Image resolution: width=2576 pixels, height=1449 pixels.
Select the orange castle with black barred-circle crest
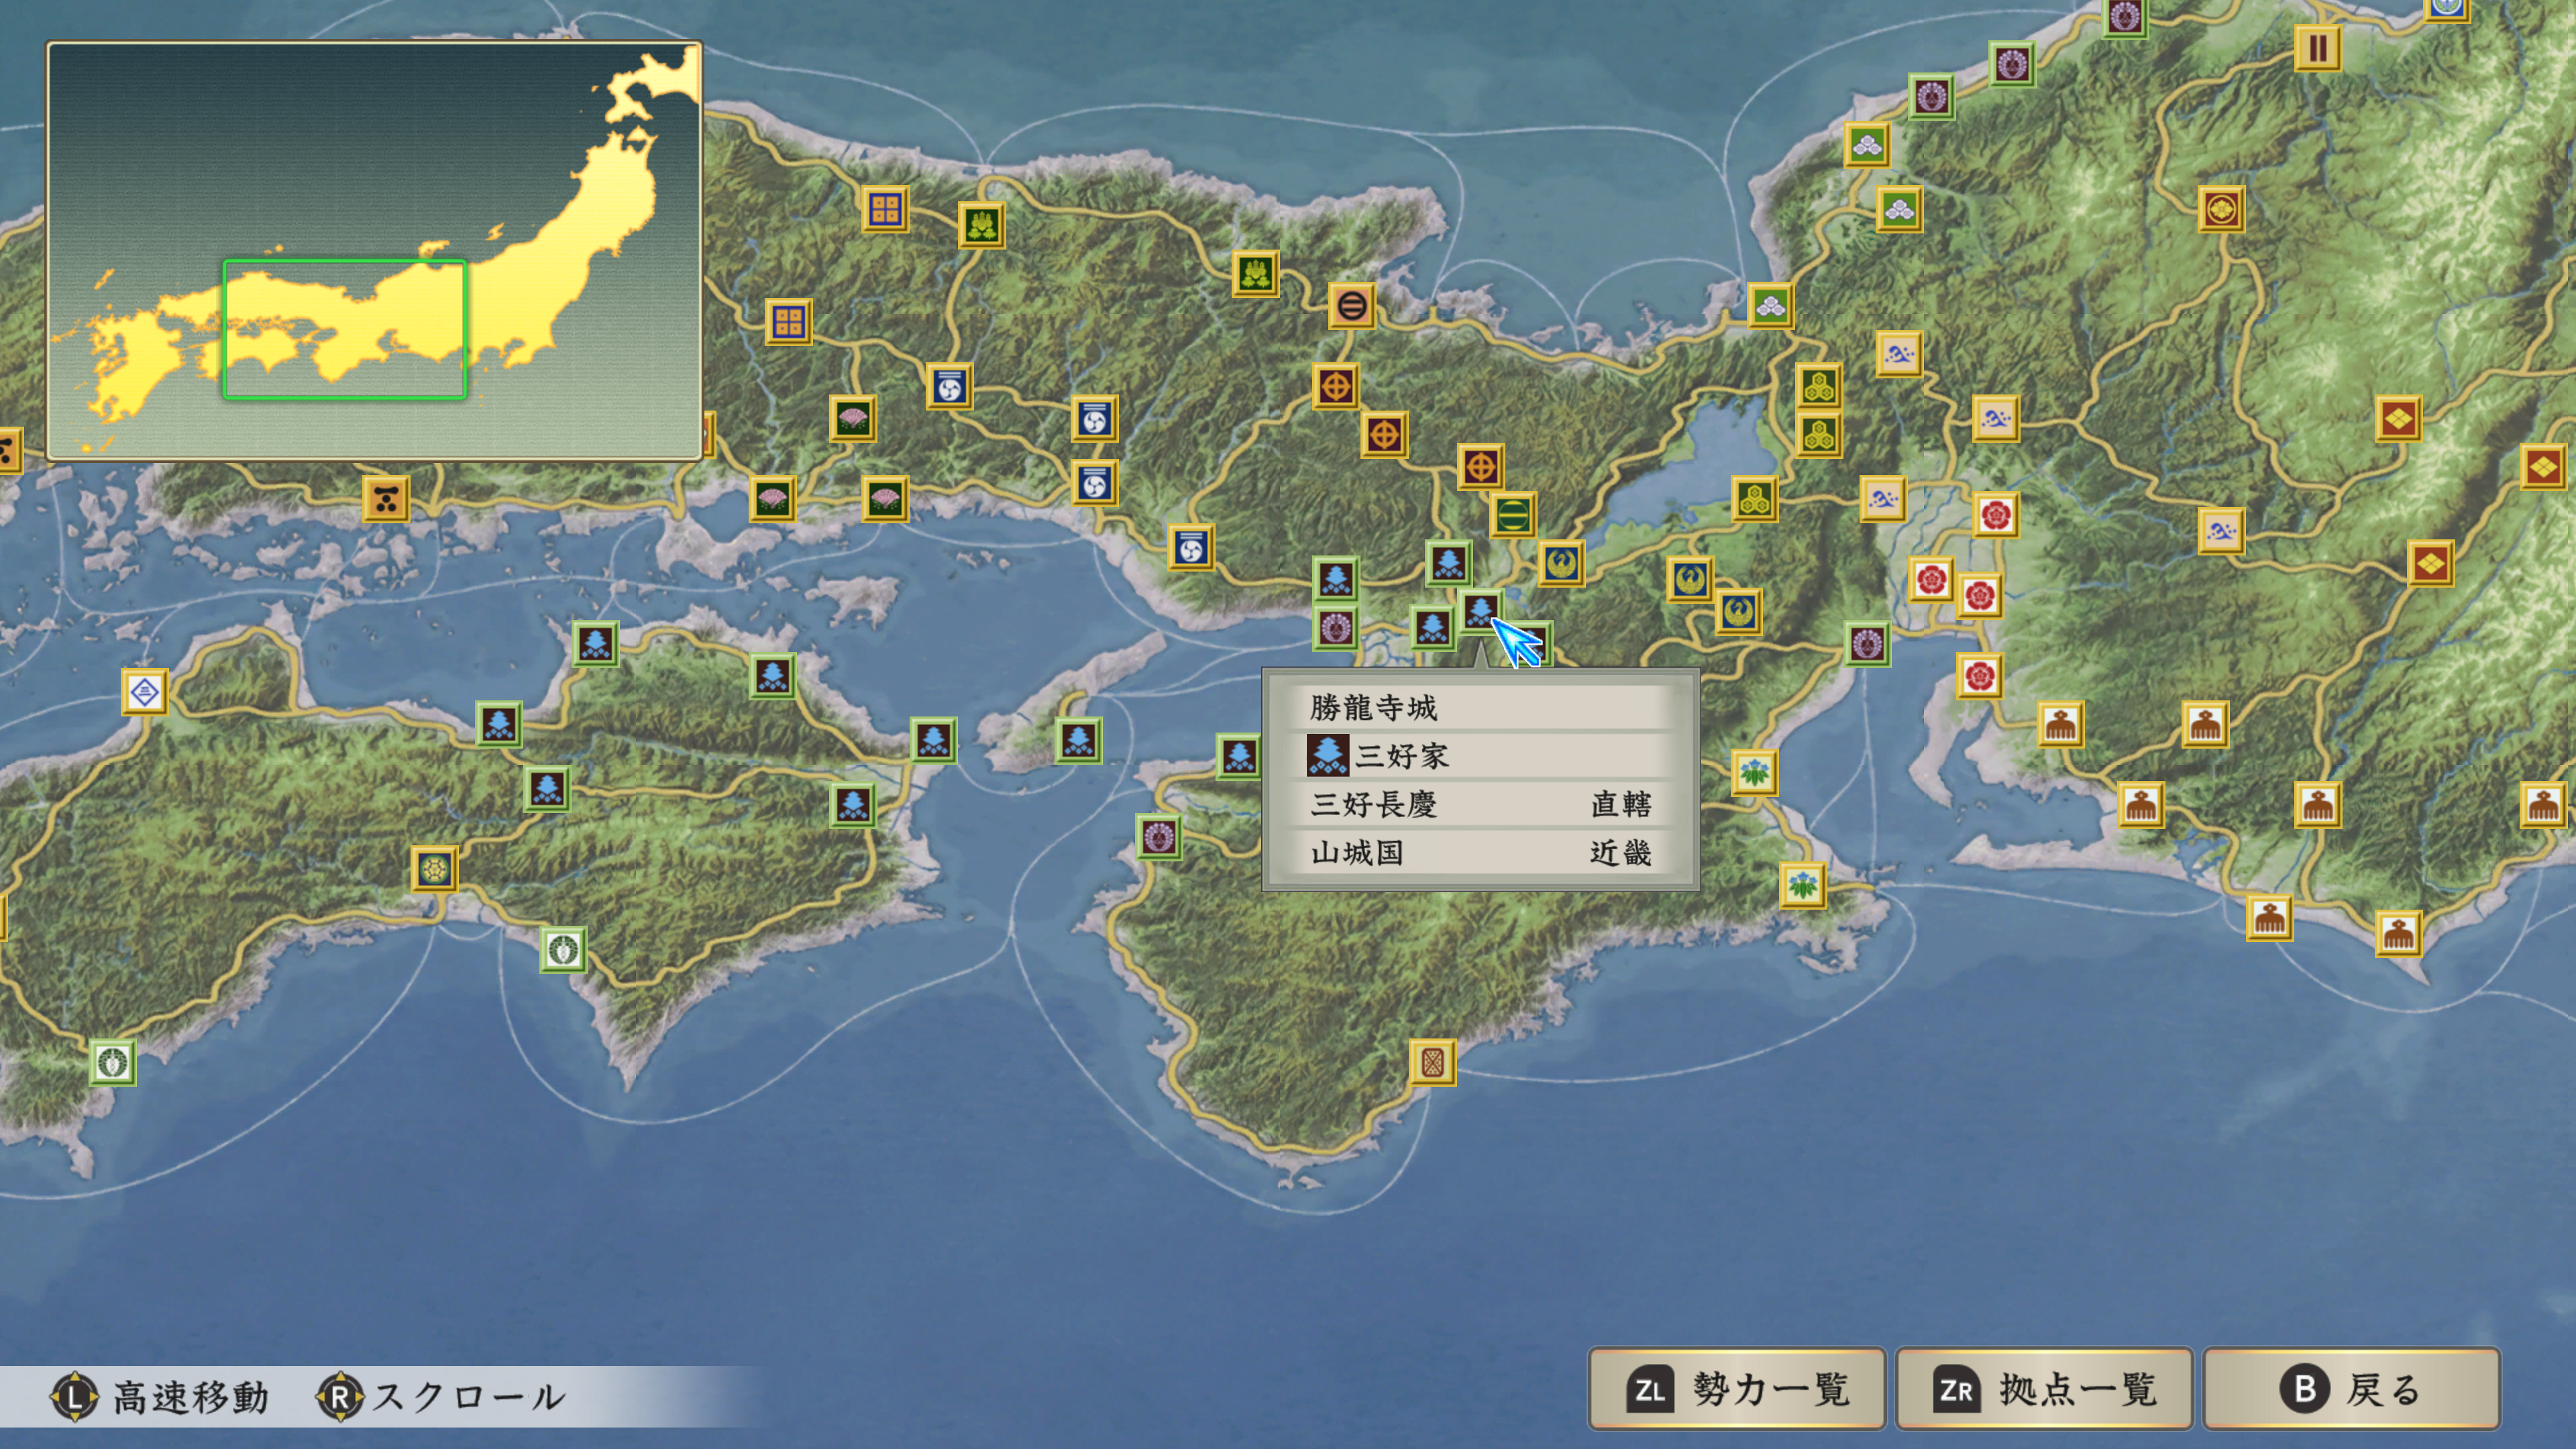1351,305
